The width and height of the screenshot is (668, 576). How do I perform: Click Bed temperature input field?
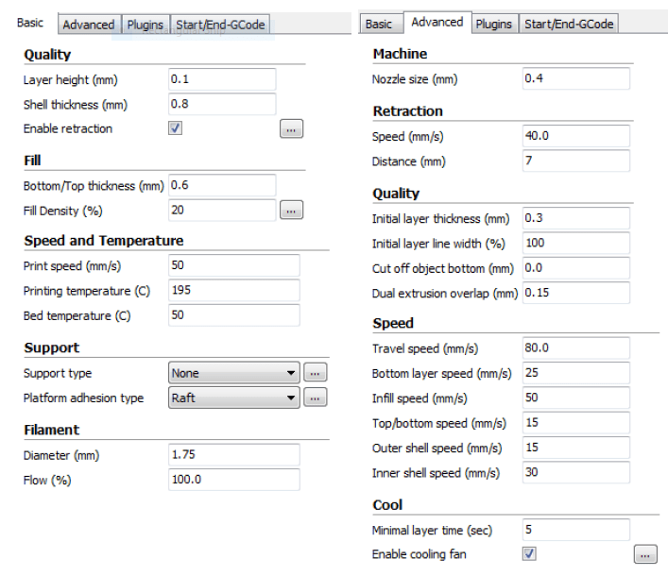tap(234, 315)
